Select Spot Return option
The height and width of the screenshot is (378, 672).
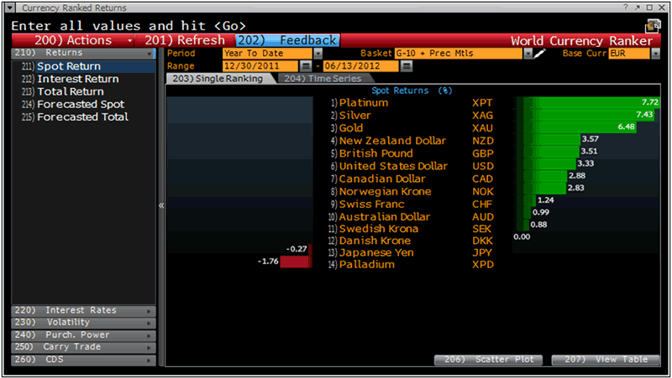[x=83, y=66]
